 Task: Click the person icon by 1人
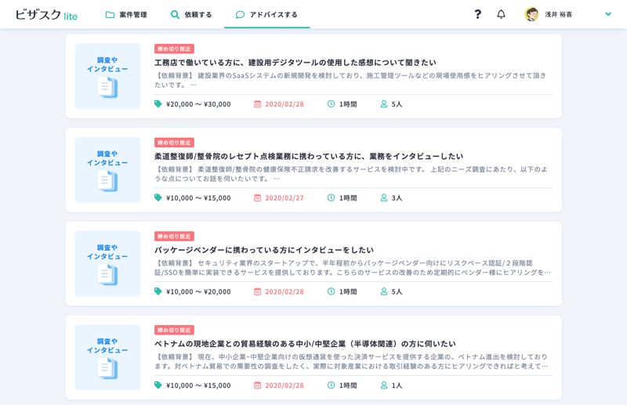coord(384,385)
